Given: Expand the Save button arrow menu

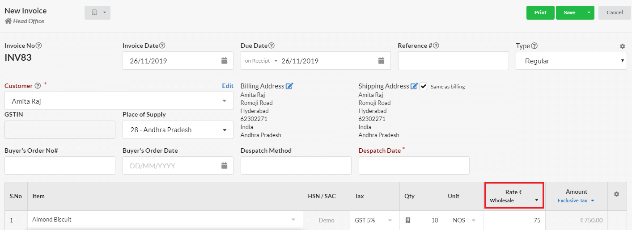Looking at the screenshot, I should [x=588, y=13].
